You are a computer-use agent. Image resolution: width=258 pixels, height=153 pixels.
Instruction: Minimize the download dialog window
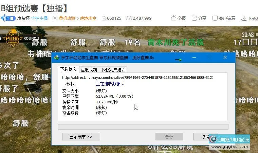(194, 57)
